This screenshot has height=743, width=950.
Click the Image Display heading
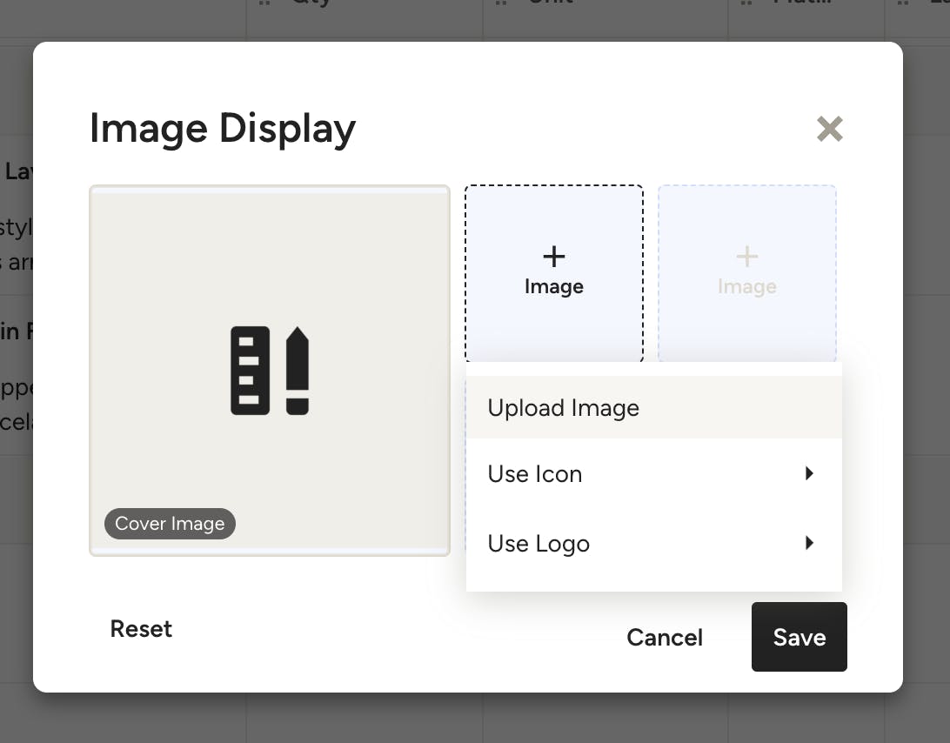click(x=223, y=129)
